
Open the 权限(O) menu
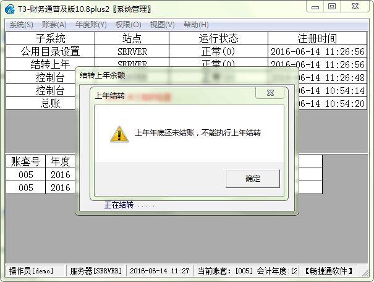[x=129, y=25]
